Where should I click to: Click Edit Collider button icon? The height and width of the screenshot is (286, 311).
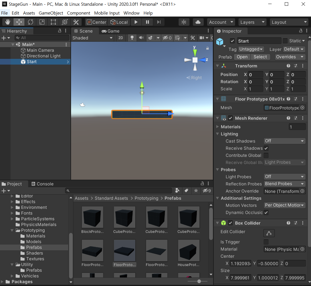click(269, 233)
